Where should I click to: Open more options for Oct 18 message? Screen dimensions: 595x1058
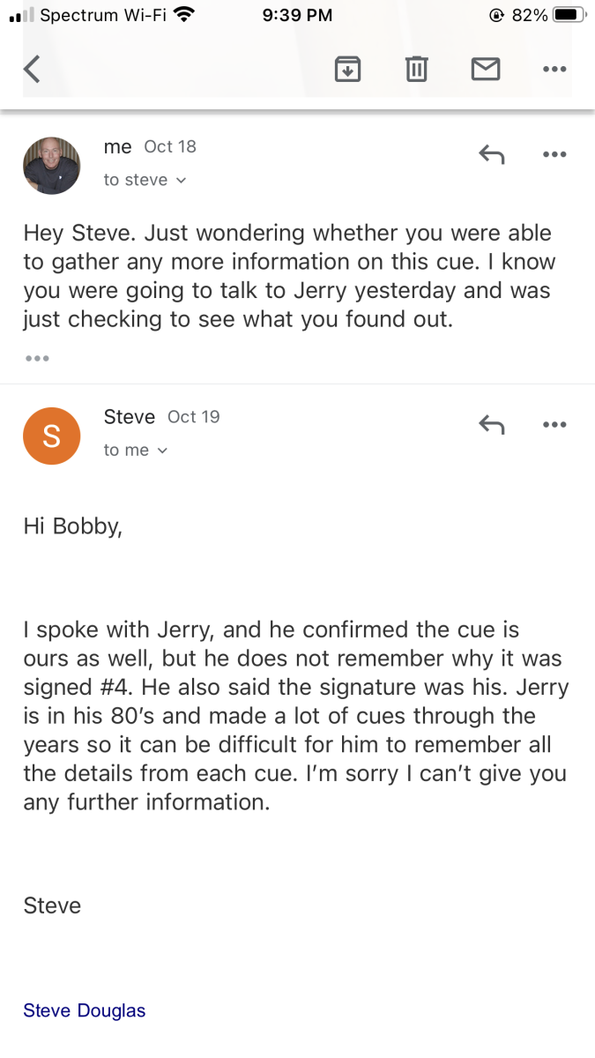click(554, 155)
